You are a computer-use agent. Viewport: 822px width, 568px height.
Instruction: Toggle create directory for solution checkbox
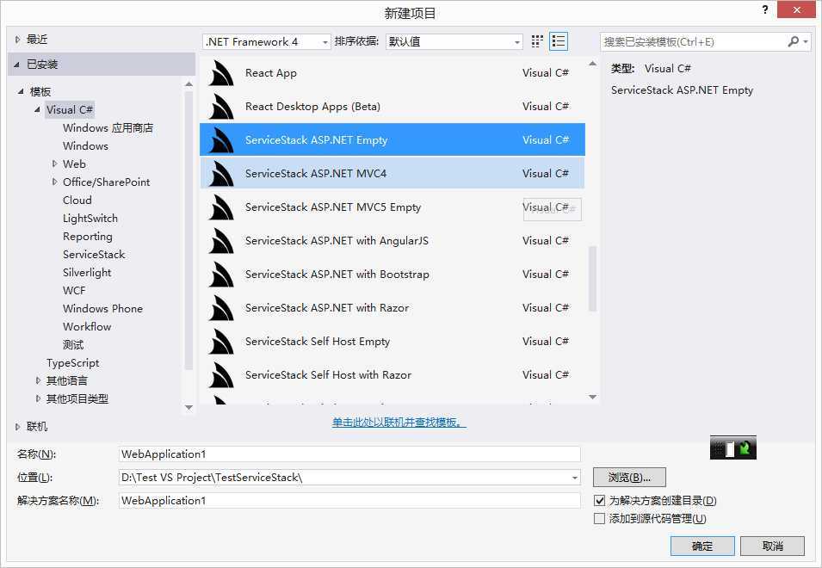(600, 500)
